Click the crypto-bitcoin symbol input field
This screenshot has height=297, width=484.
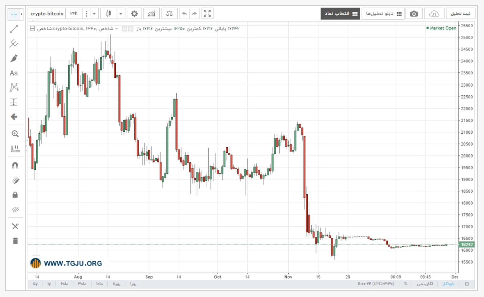(x=47, y=14)
